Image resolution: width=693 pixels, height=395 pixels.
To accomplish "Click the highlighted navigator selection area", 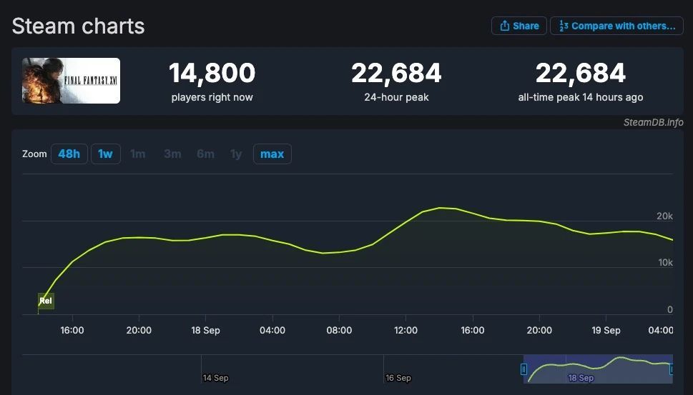I will point(598,369).
